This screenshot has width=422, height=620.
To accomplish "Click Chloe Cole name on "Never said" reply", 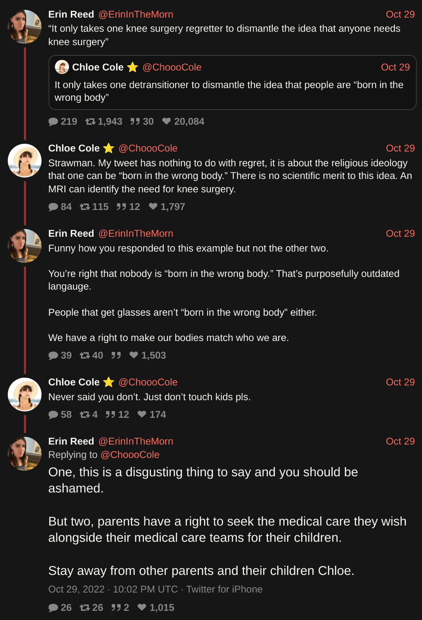I will (74, 382).
